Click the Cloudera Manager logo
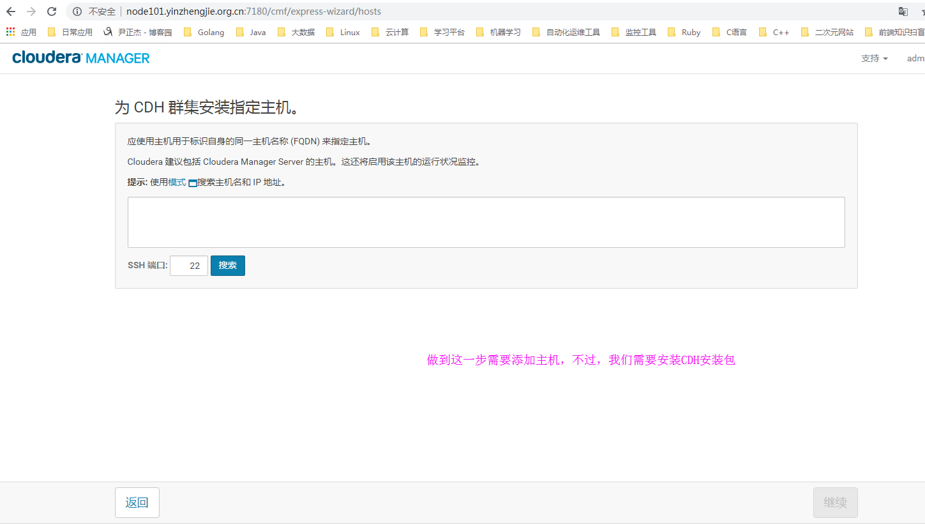 click(x=81, y=58)
